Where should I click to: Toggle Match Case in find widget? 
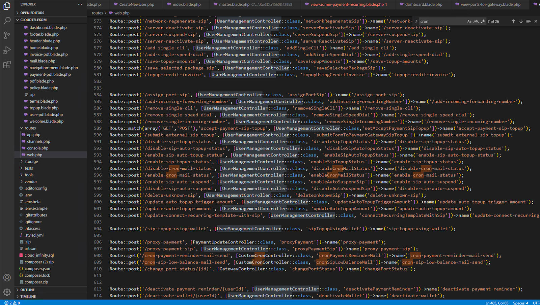[x=469, y=21]
